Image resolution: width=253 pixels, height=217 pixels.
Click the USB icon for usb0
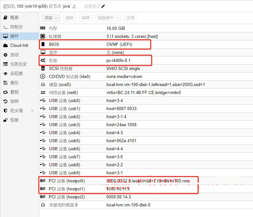click(43, 100)
